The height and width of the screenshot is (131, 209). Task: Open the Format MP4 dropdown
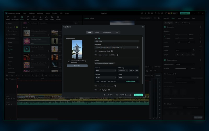(x=106, y=70)
